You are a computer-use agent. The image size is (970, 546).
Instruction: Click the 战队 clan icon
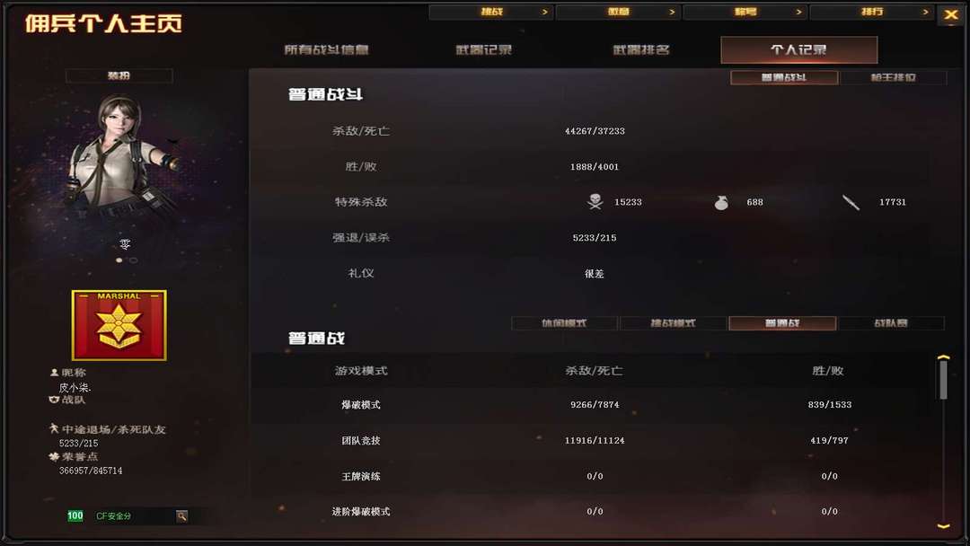click(54, 400)
